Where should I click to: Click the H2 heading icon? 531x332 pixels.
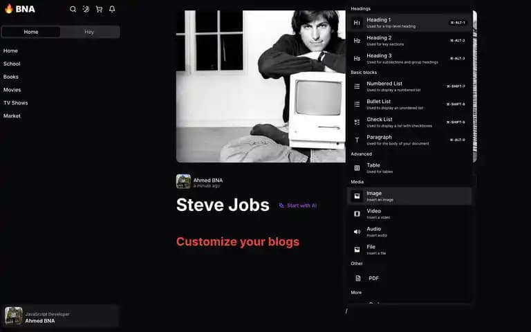point(357,41)
